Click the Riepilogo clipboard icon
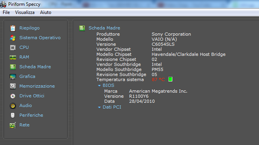 pos(13,28)
